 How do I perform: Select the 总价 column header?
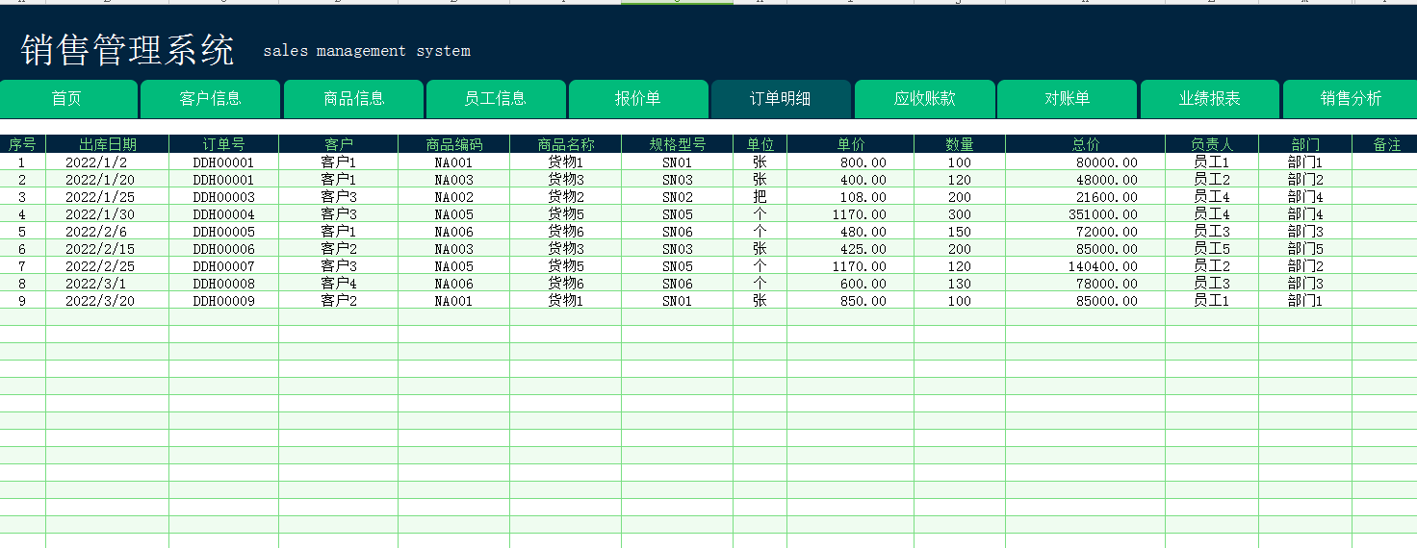click(1085, 144)
